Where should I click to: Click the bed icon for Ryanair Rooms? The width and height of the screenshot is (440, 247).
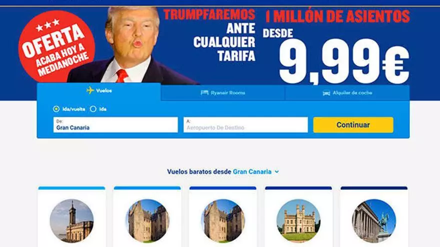204,93
